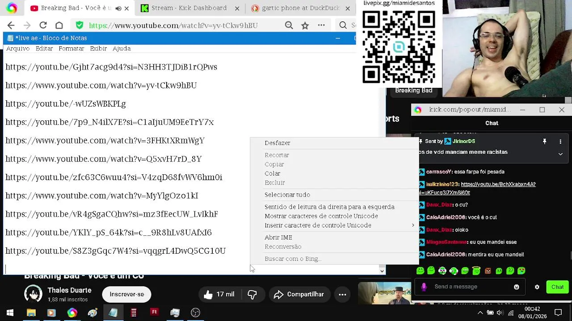
Task: Open the zoom magnifier in address bar
Action: pyautogui.click(x=289, y=25)
